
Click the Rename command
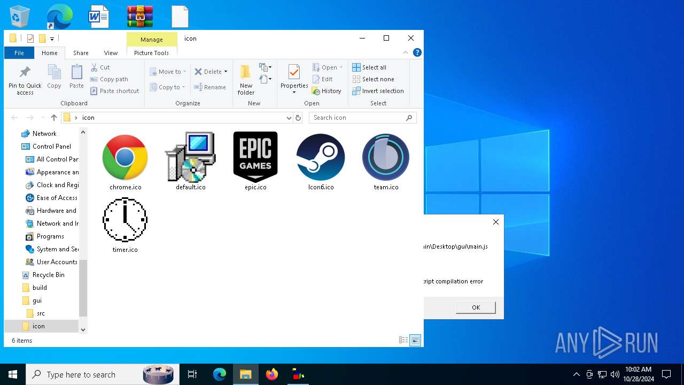(x=210, y=87)
